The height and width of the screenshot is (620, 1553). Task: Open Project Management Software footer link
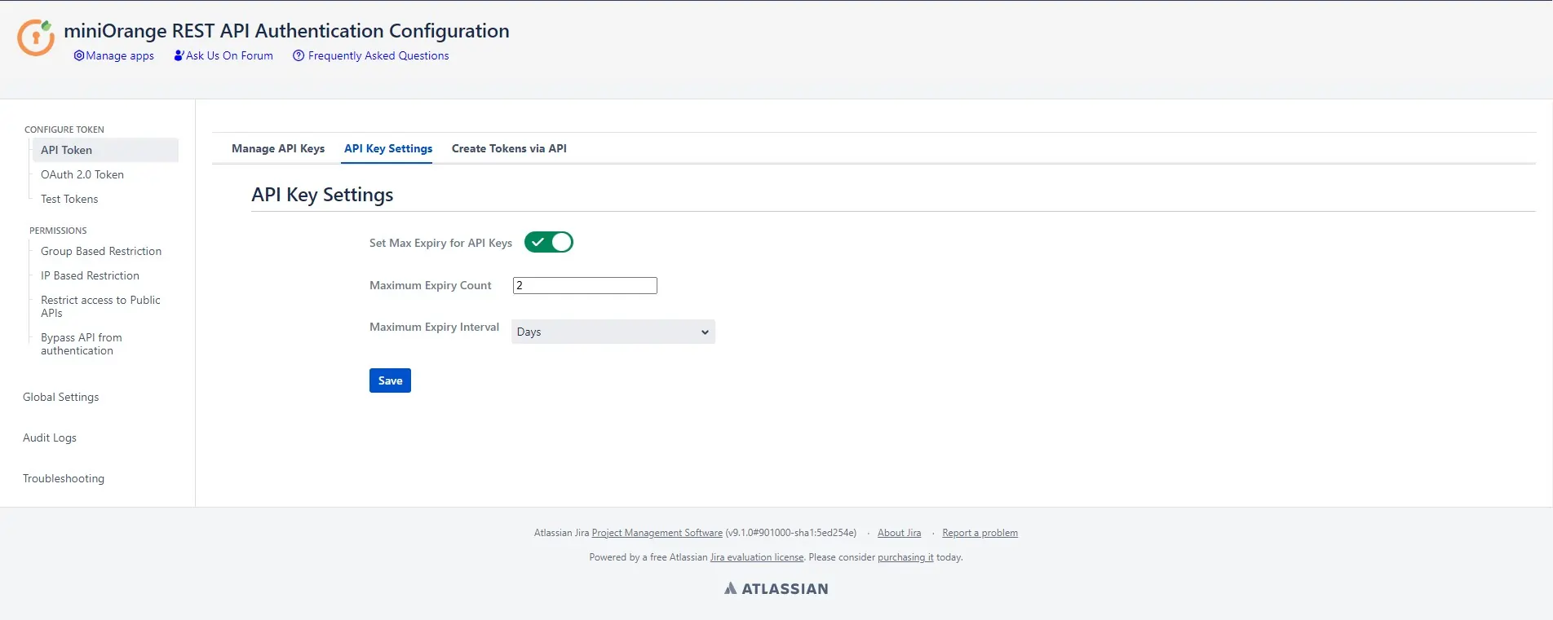point(657,533)
